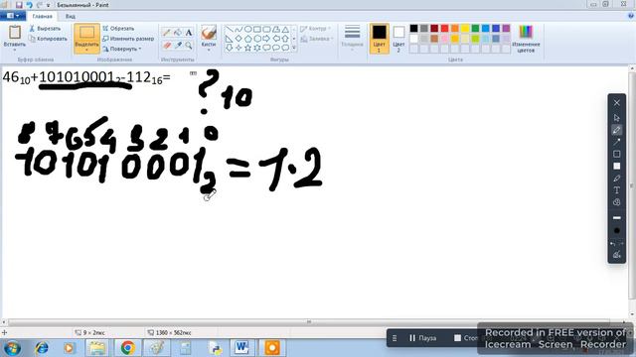Clear drawings with recorder panel bottom icon

click(x=616, y=255)
